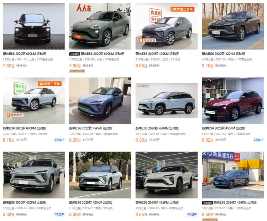The width and height of the screenshot is (267, 221).
Task: Open the 455KM 运动版 title above the 8.32万 price
Action: click(x=224, y=128)
